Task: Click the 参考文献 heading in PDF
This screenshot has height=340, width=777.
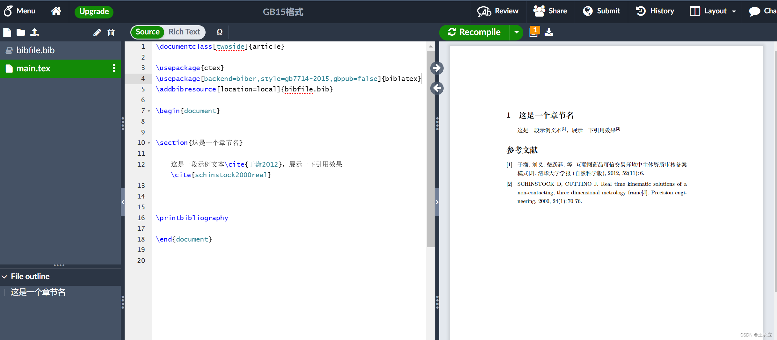Action: click(x=522, y=150)
